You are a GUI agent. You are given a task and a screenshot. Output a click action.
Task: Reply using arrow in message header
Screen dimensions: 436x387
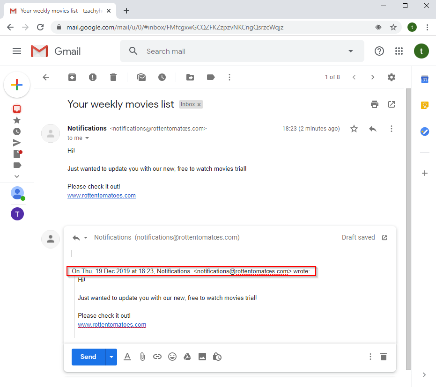point(373,129)
